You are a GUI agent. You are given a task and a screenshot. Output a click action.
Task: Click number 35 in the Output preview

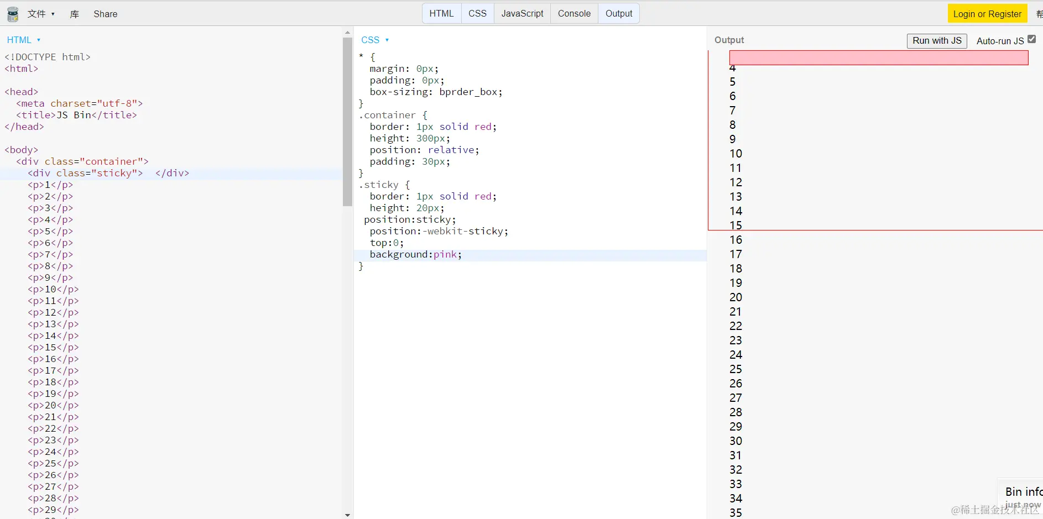pos(736,513)
